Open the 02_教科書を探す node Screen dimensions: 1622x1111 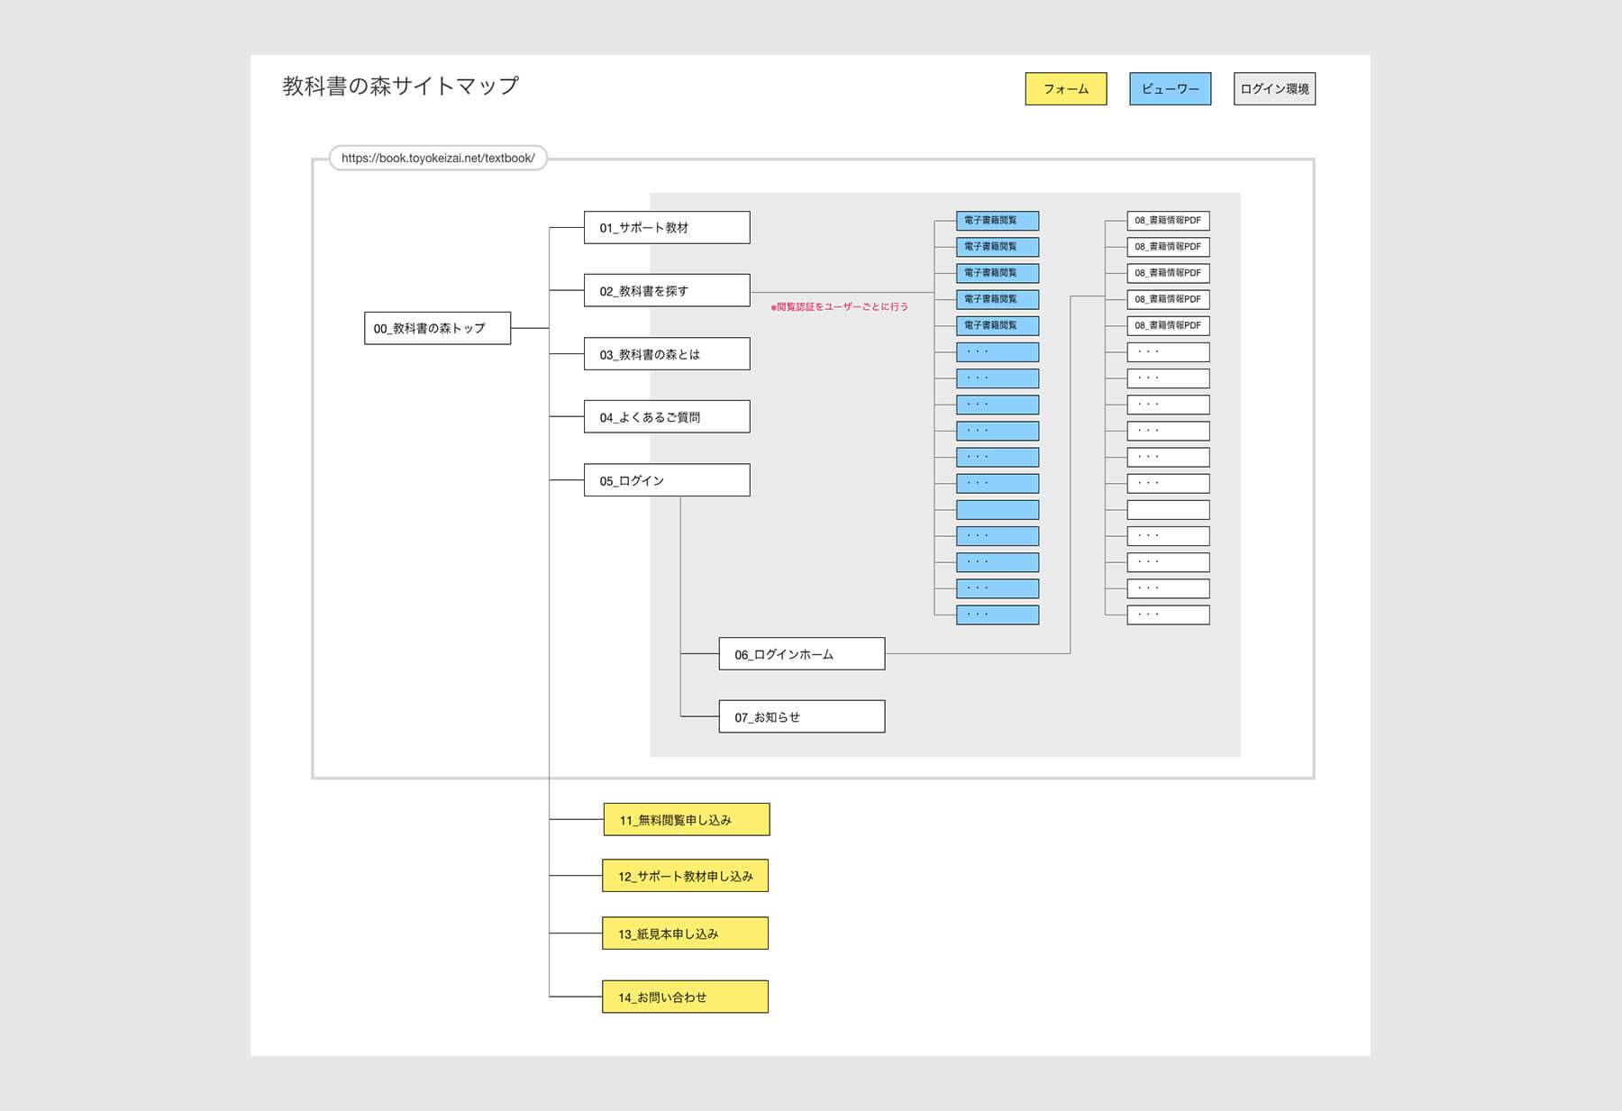(667, 290)
